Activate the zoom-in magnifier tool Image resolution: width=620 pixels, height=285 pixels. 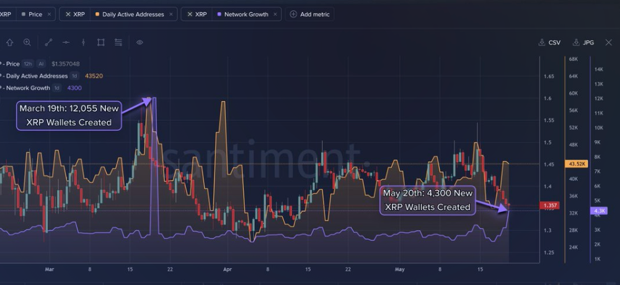click(x=27, y=42)
